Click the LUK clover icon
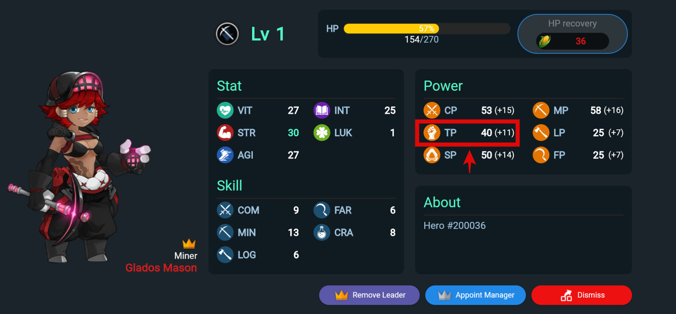The height and width of the screenshot is (314, 676). pyautogui.click(x=322, y=133)
